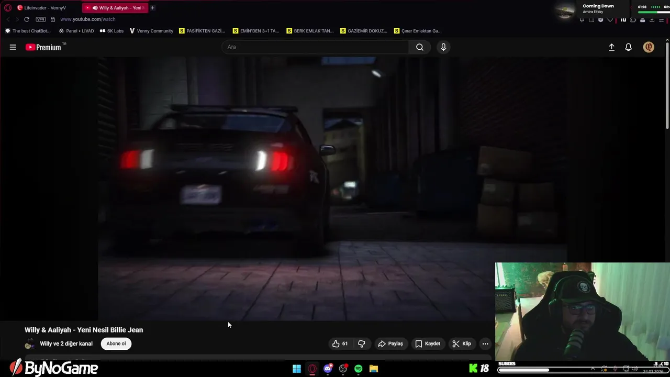670x377 pixels.
Task: Open the PASİFİKTEN GAZİ bookmark
Action: coord(202,31)
